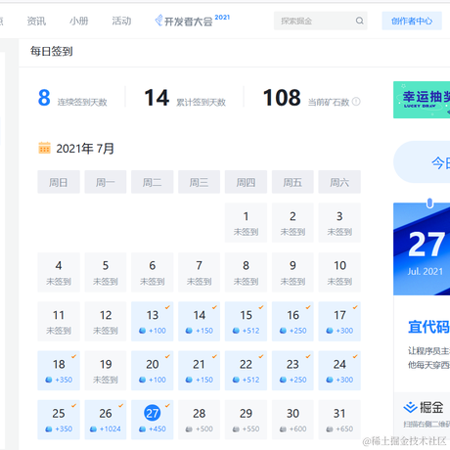Click the +150 reward on day 14
Image resolution: width=450 pixels, height=450 pixels.
pyautogui.click(x=204, y=331)
